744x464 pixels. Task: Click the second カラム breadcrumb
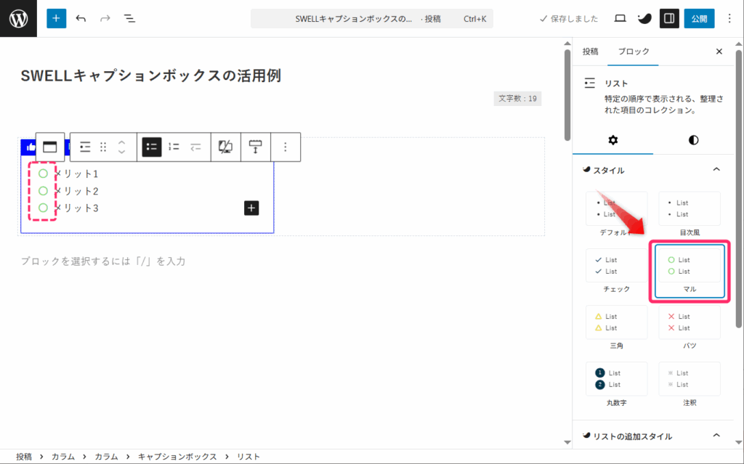[106, 457]
